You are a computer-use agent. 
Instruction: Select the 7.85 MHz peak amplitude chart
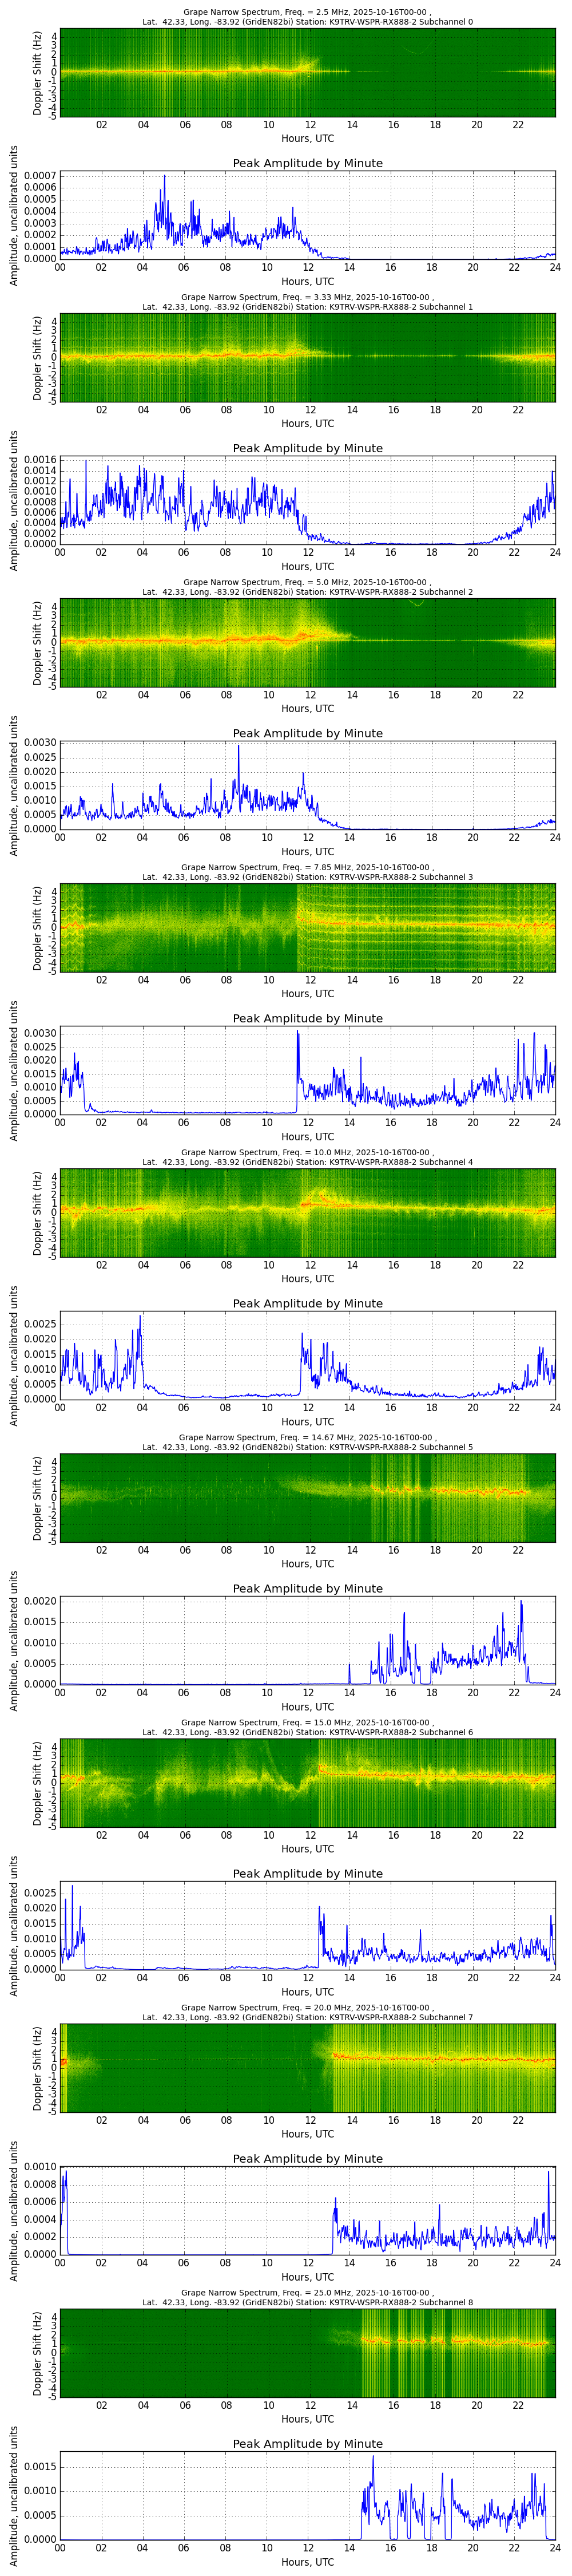click(x=307, y=1070)
